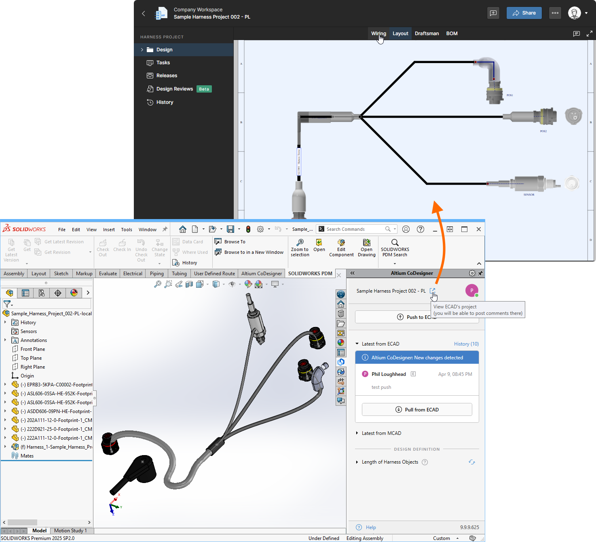596x542 pixels.
Task: Open ECAD project external link icon
Action: pyautogui.click(x=432, y=291)
